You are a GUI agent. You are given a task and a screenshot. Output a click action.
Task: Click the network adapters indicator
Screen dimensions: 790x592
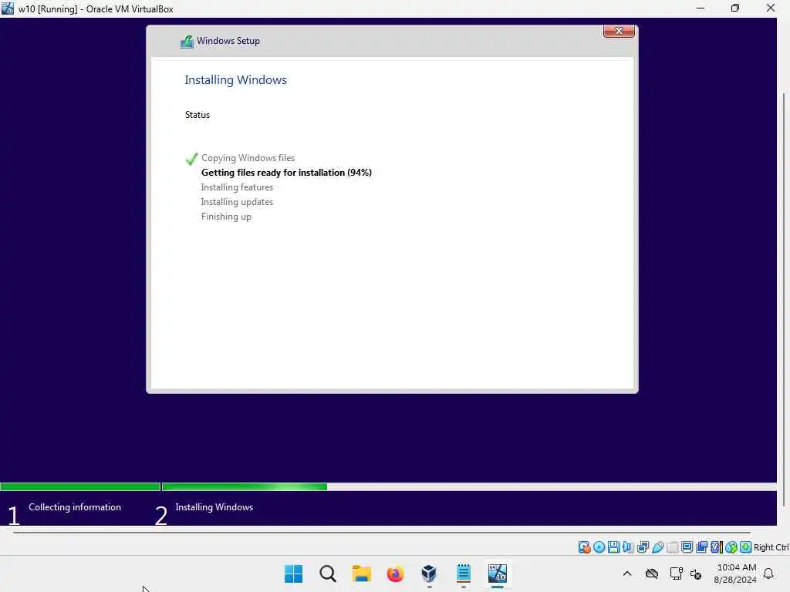[x=643, y=547]
